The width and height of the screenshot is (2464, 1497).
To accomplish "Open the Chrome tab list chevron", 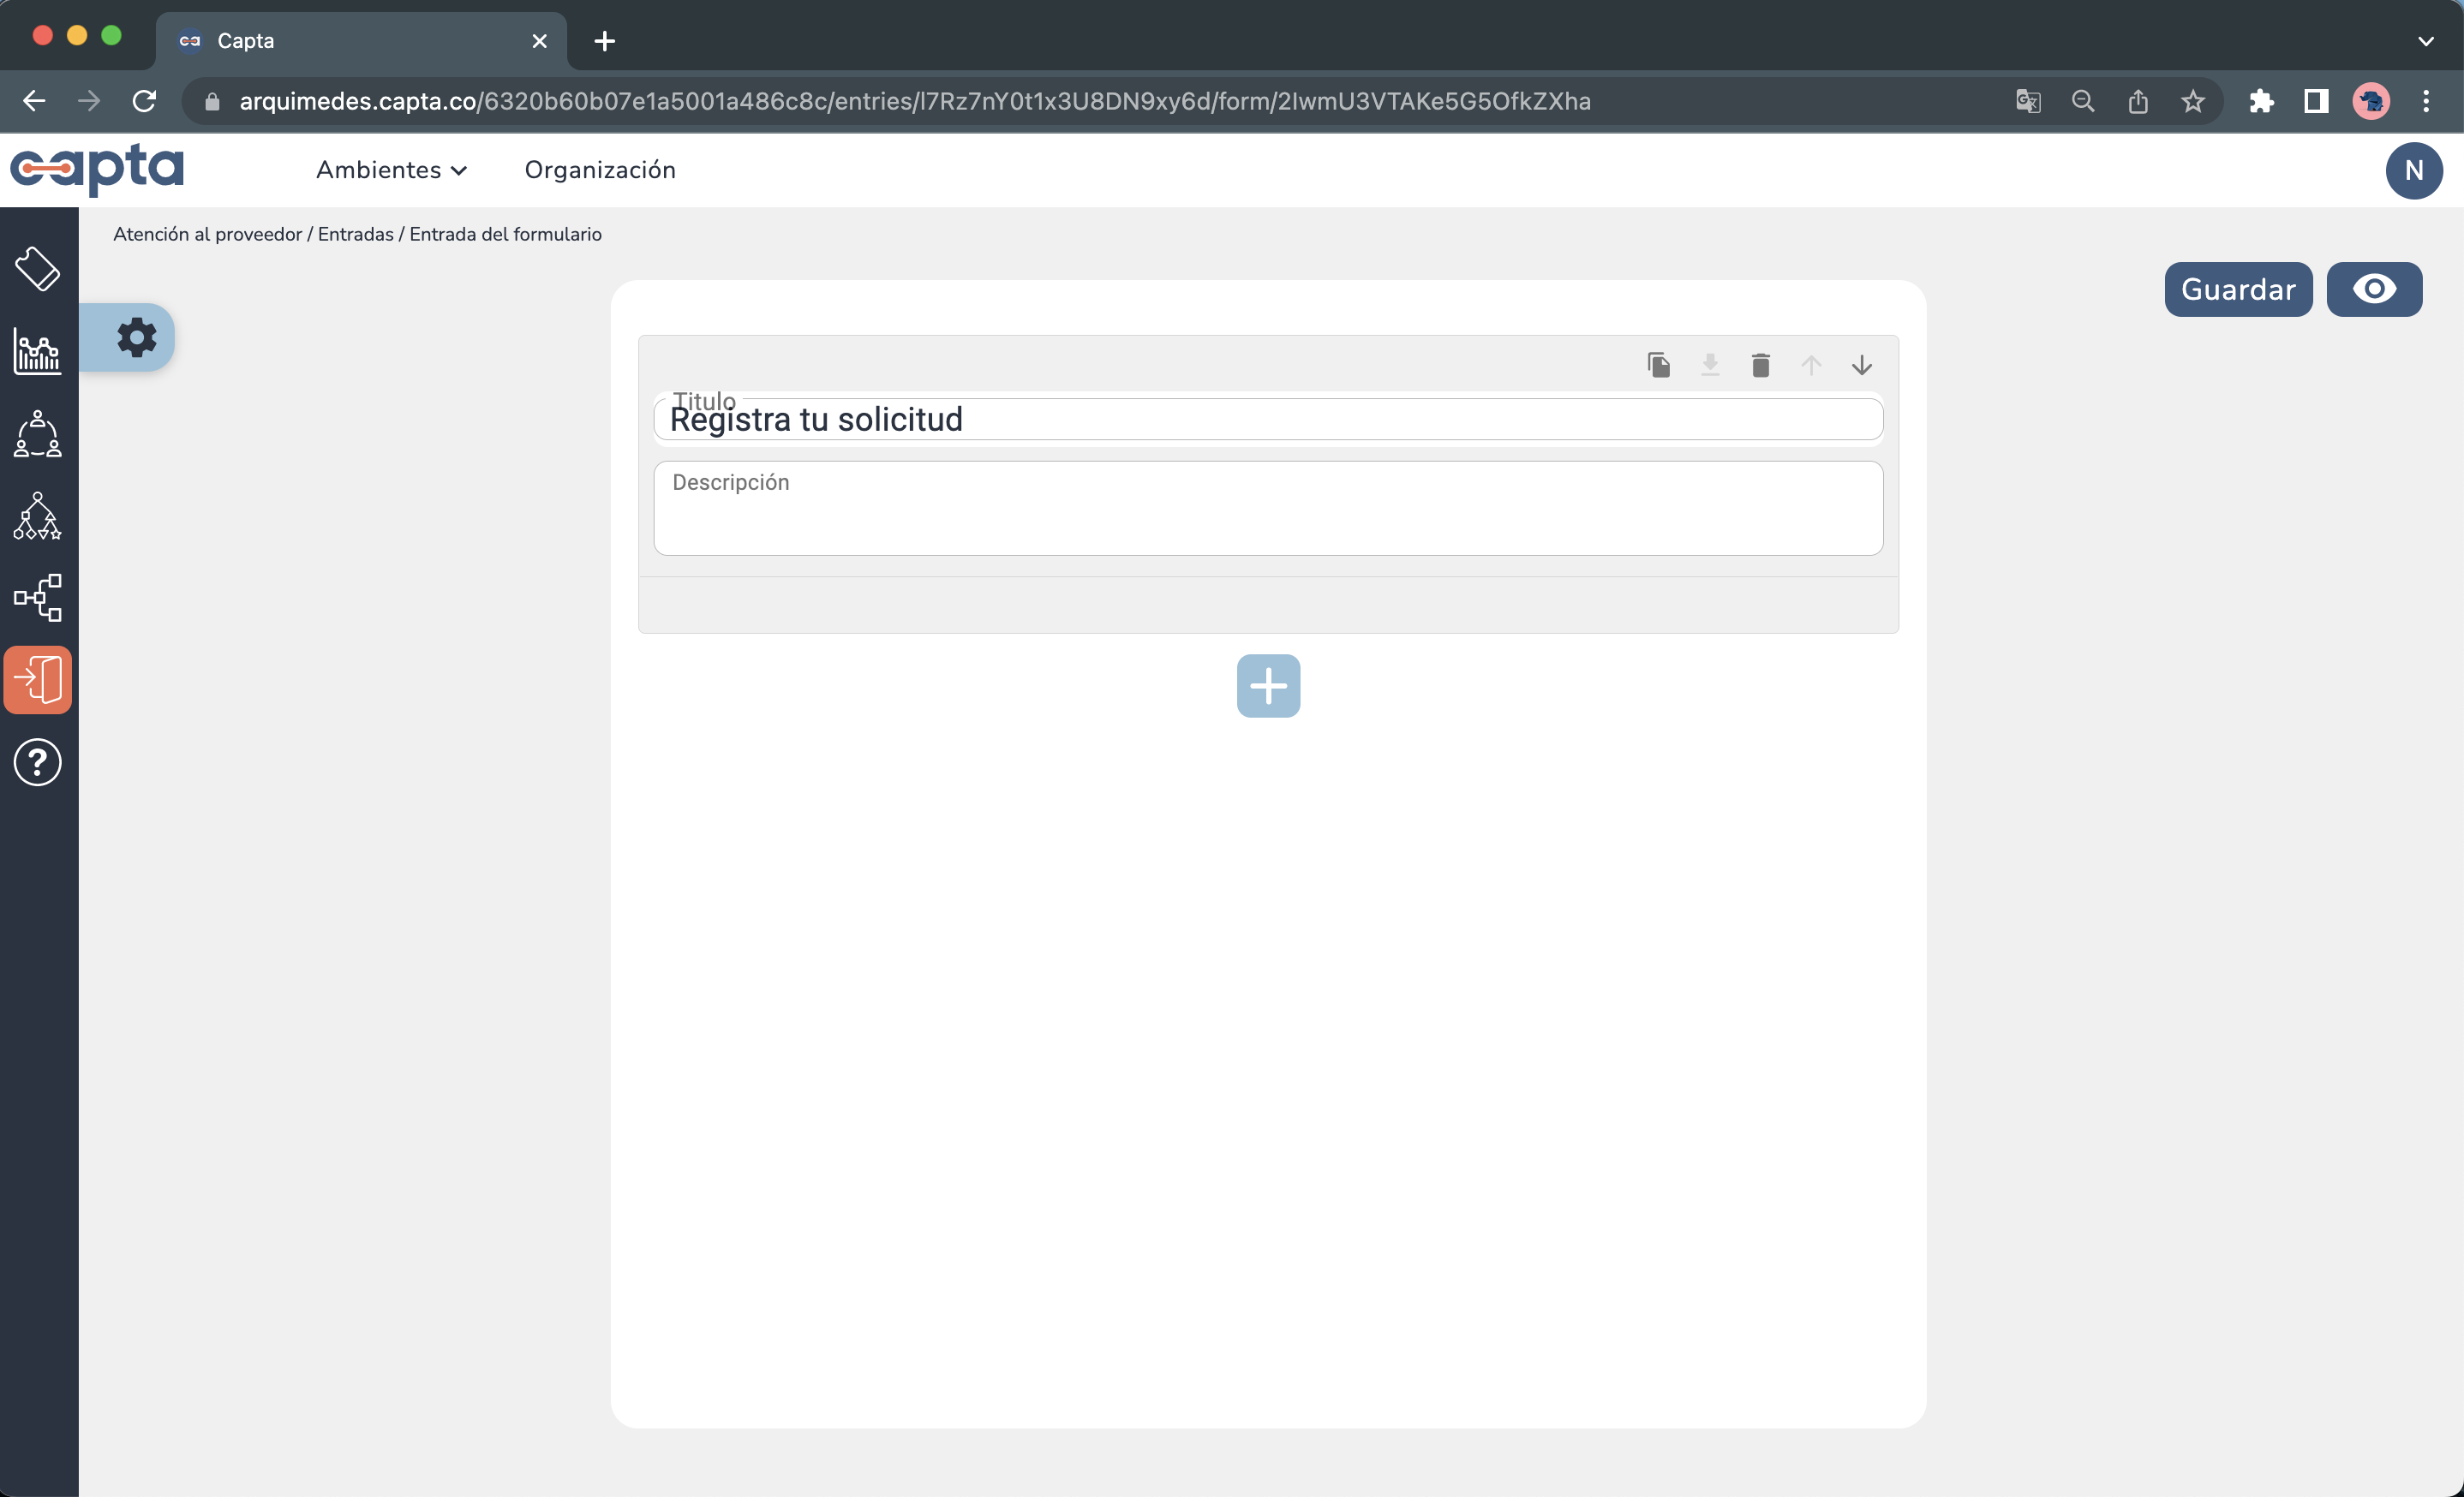I will click(2425, 41).
